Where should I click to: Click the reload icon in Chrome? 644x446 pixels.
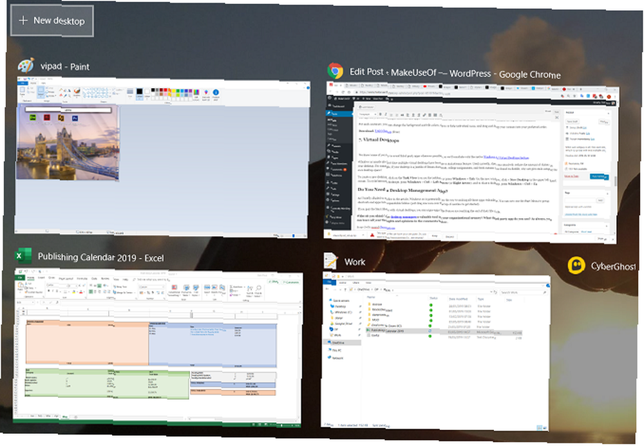pyautogui.click(x=343, y=92)
